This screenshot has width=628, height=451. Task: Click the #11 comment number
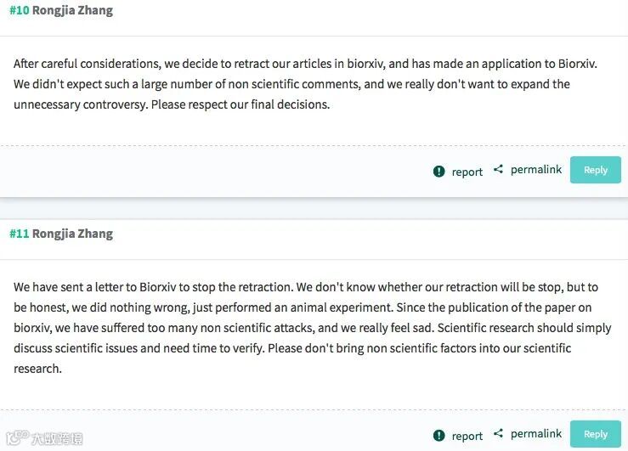pos(19,234)
